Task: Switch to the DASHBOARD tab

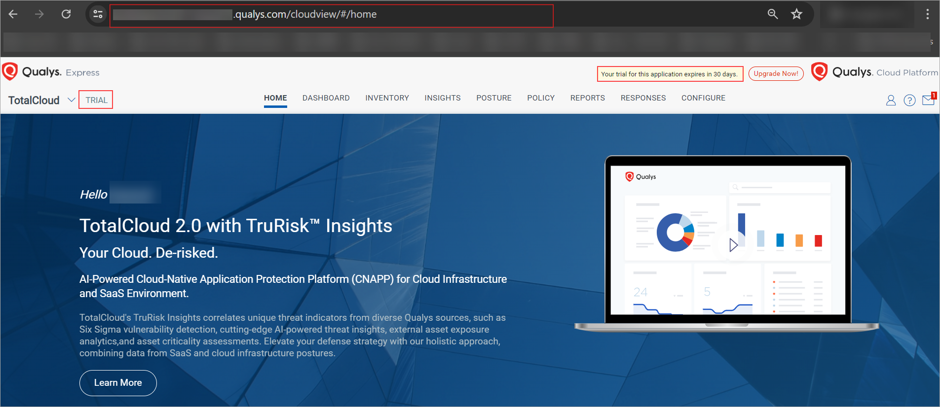Action: tap(326, 98)
